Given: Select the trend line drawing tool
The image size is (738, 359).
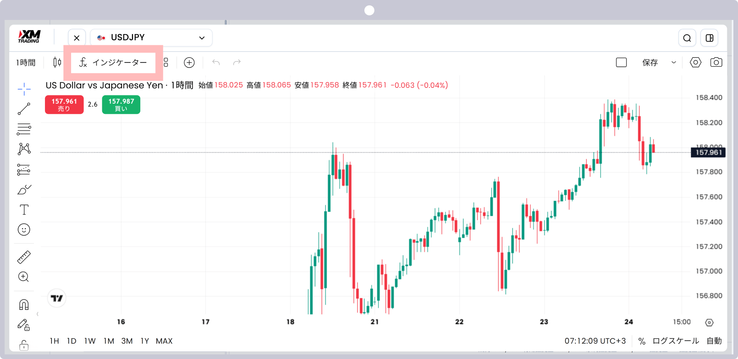Looking at the screenshot, I should pos(24,109).
